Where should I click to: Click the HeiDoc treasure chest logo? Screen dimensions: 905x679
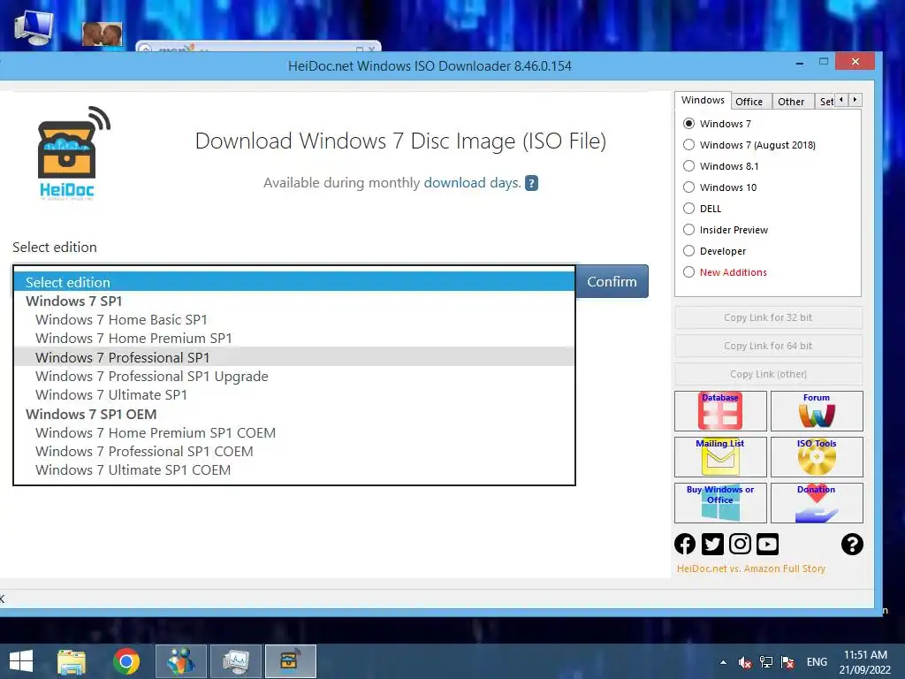pyautogui.click(x=72, y=153)
